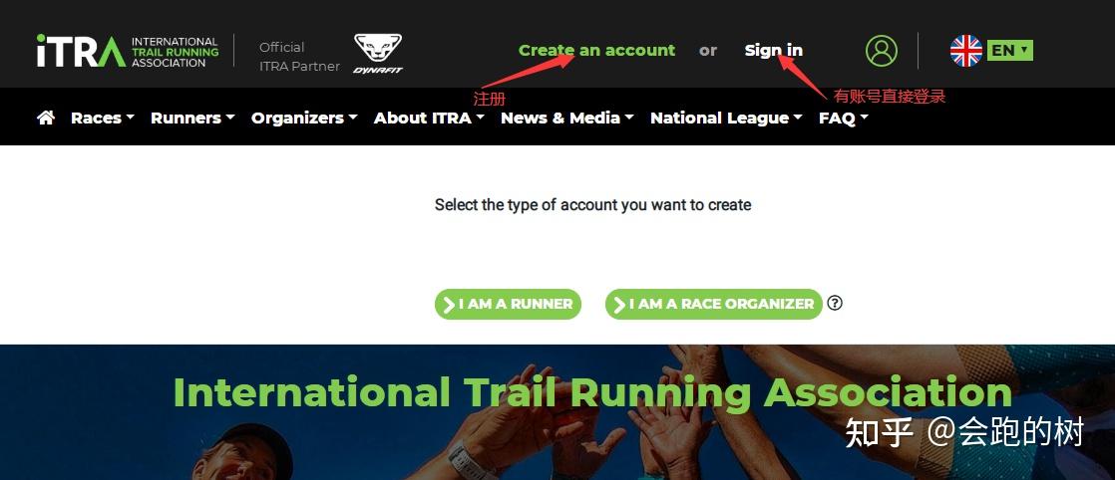Expand the National League menu
The height and width of the screenshot is (480, 1115).
(726, 118)
